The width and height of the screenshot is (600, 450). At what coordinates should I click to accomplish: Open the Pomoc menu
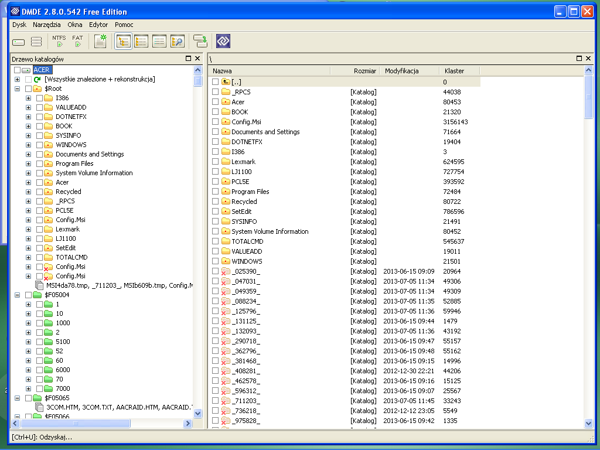click(x=124, y=25)
